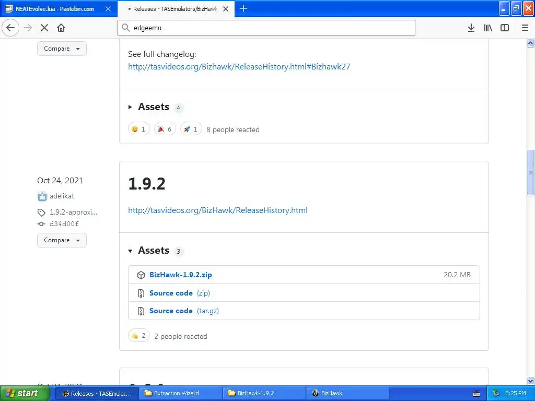Viewport: 535px width, 401px height.
Task: Click the on-screen keyboard tray icon
Action: (476, 394)
